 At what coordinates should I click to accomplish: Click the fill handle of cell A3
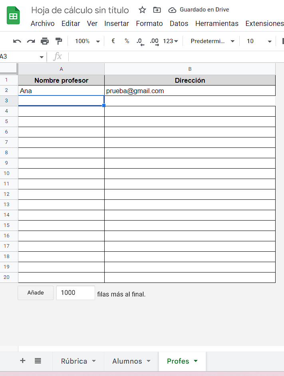[x=104, y=105]
